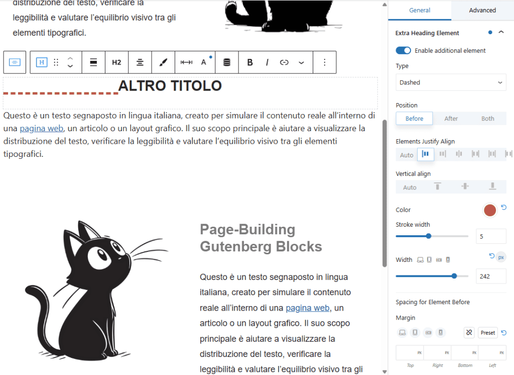Select desktop device icon next to Width

click(420, 260)
